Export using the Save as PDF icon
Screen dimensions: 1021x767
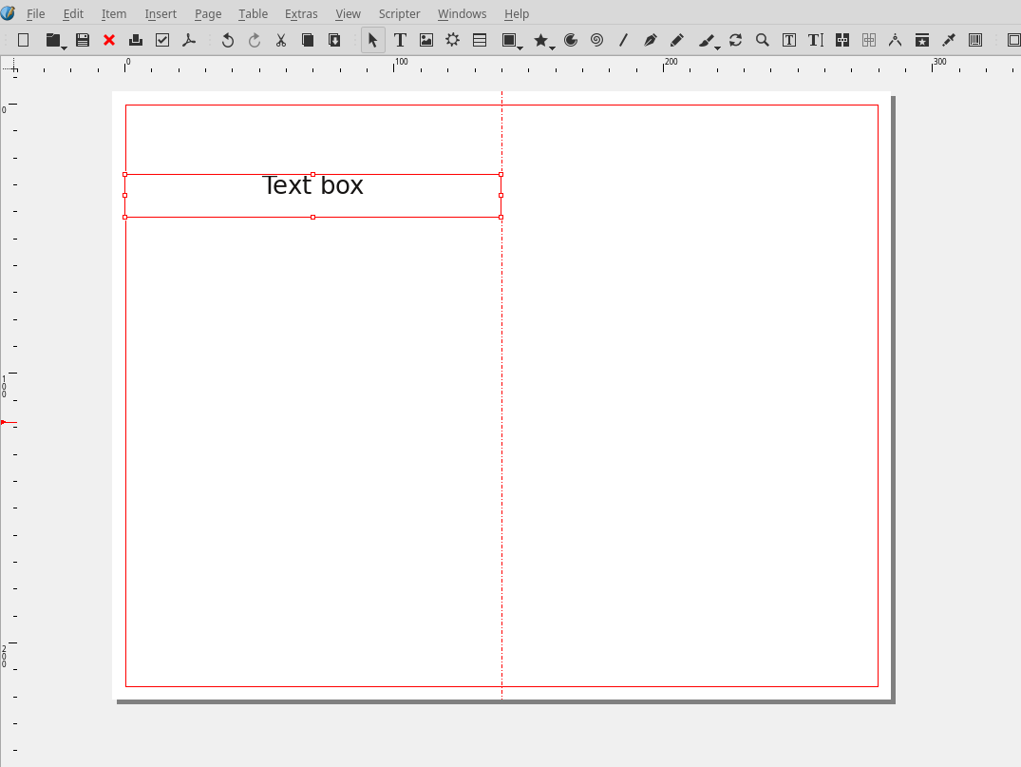coord(189,40)
